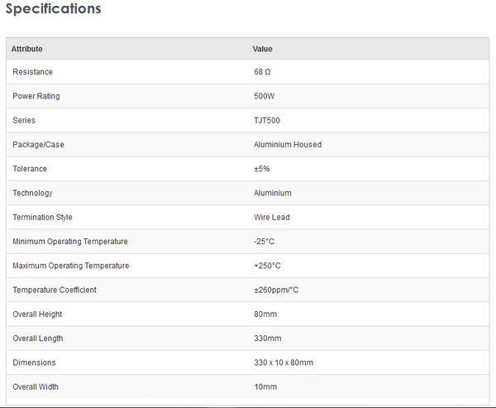Viewport: 496px width, 408px height.
Task: Click the Power Rating row label
Action: (x=36, y=96)
